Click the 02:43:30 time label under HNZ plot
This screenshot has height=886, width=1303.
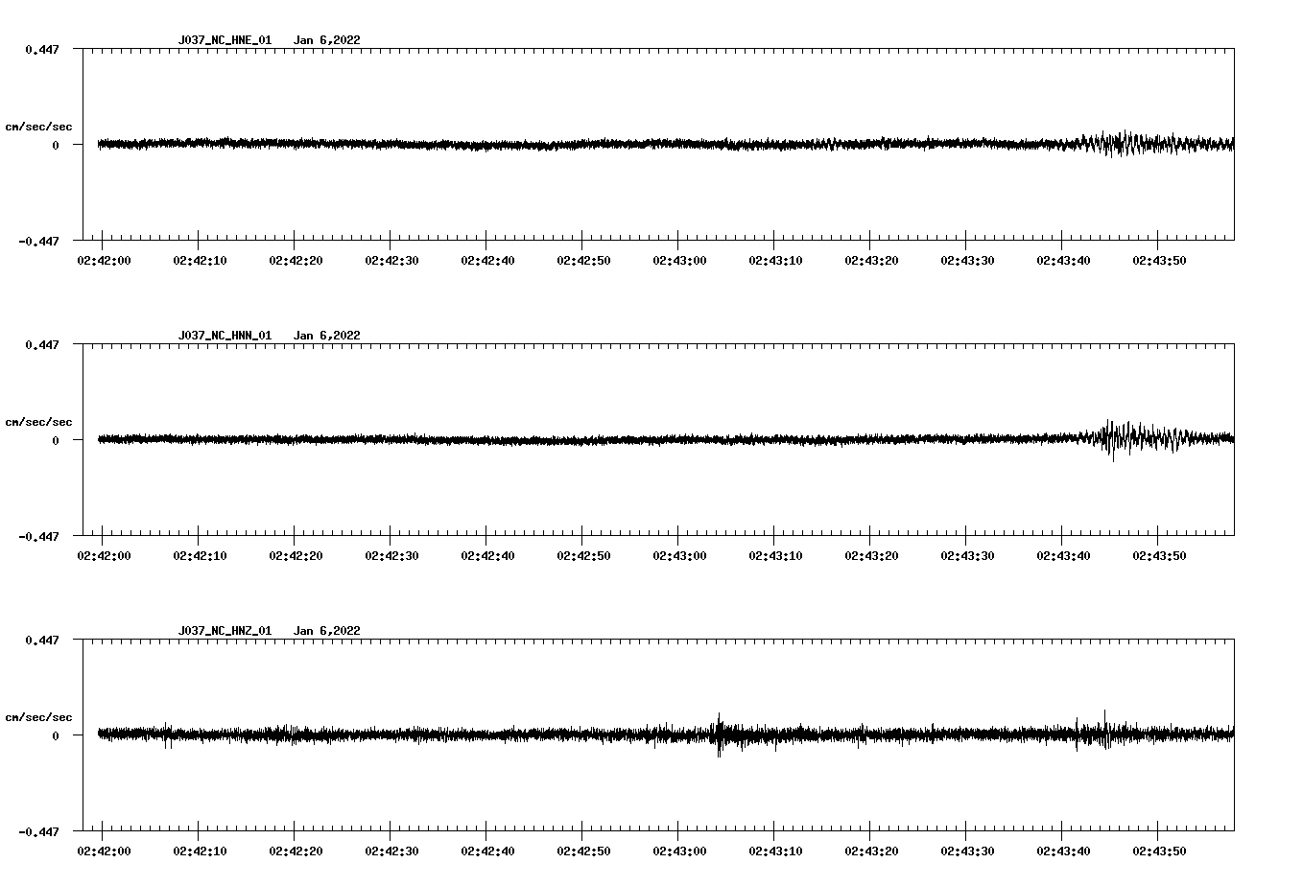click(x=967, y=851)
